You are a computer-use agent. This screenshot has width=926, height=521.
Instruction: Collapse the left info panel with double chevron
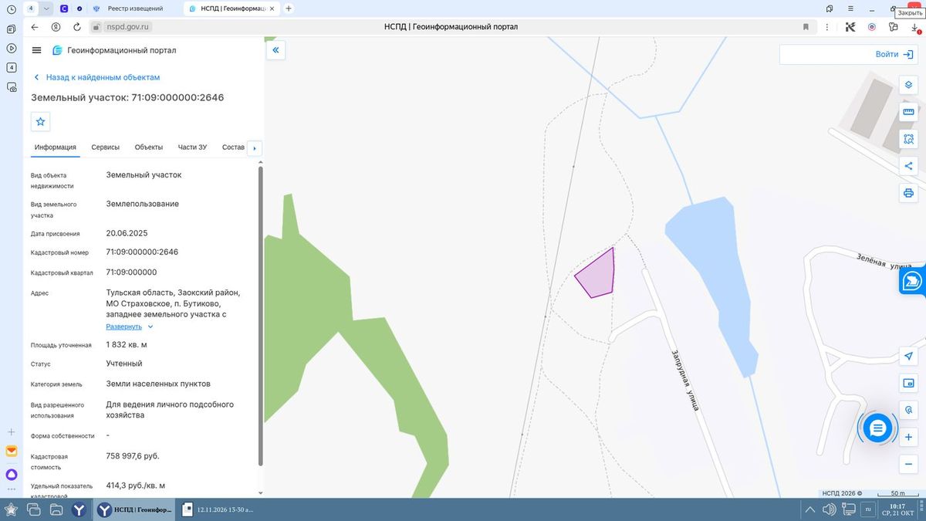[275, 50]
